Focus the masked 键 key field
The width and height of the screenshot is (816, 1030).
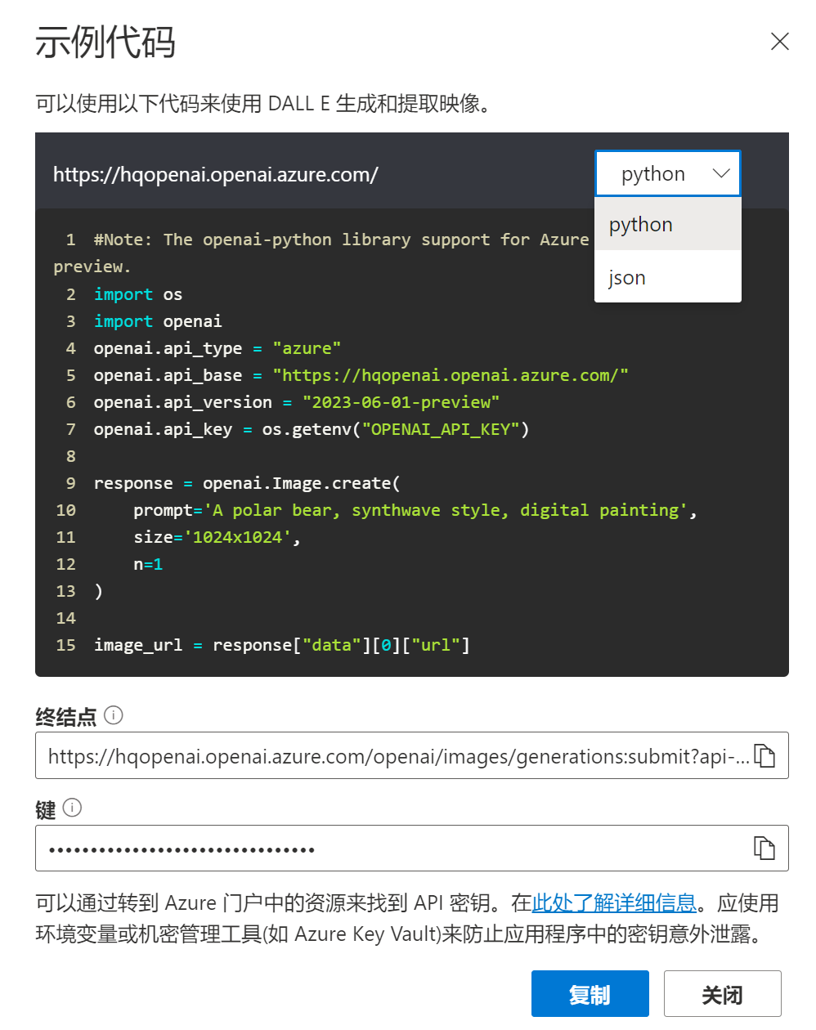[392, 849]
